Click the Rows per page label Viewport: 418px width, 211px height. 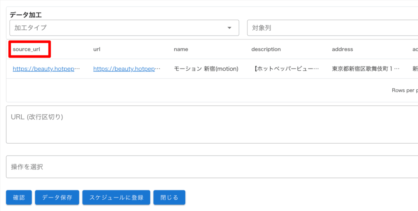(404, 91)
